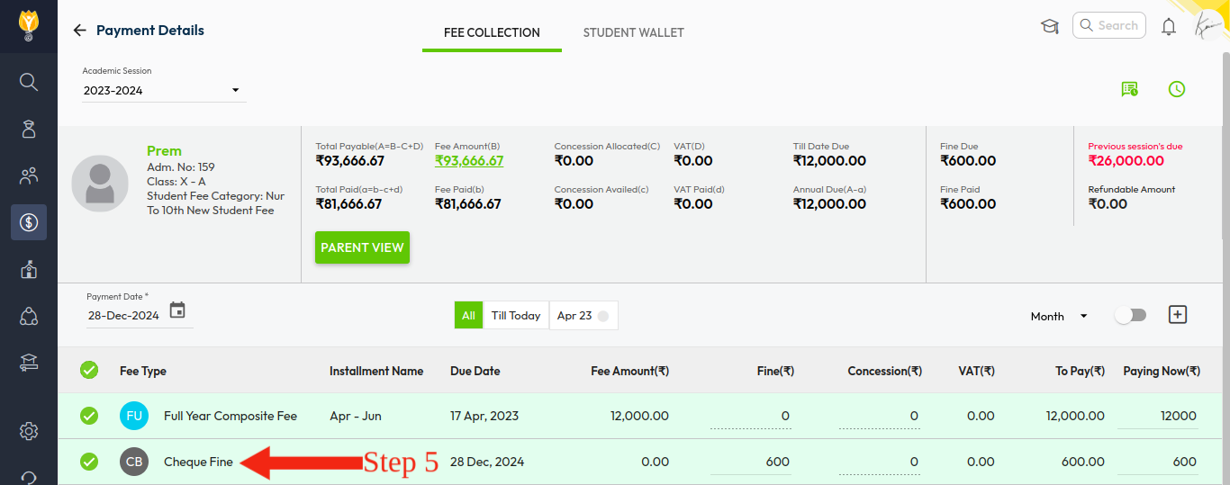
Task: Select the Till Today filter
Action: (x=516, y=316)
